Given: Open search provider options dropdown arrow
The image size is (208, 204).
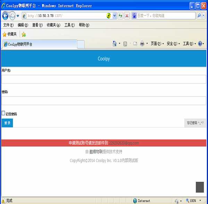Looking at the screenshot, I should [x=203, y=16].
